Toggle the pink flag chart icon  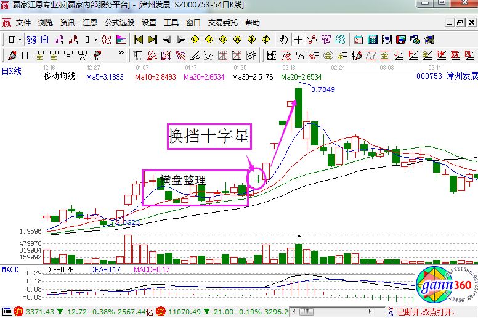(x=121, y=39)
